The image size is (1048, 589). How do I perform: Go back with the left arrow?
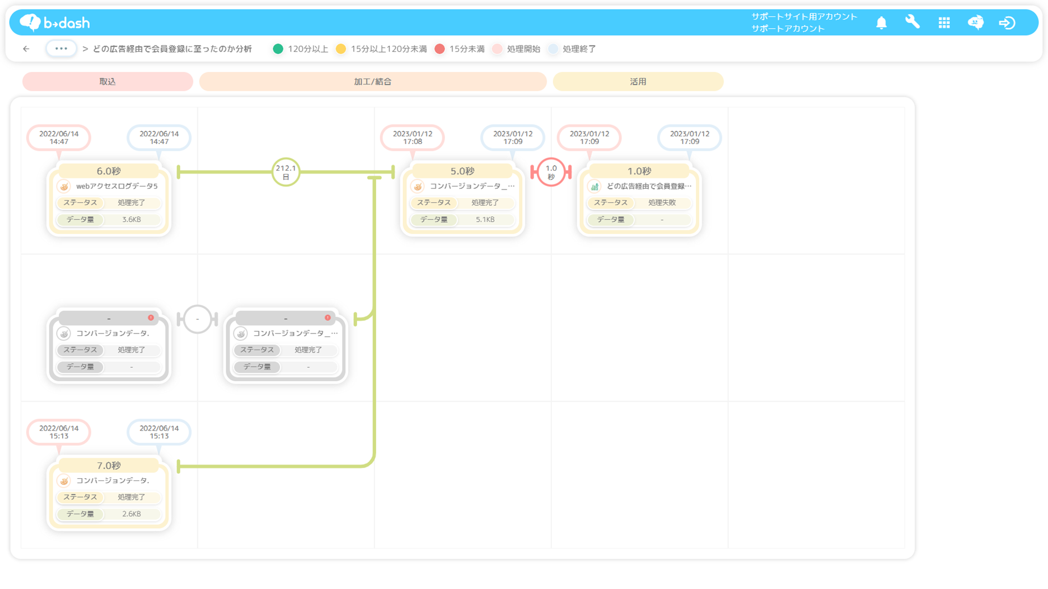[26, 49]
